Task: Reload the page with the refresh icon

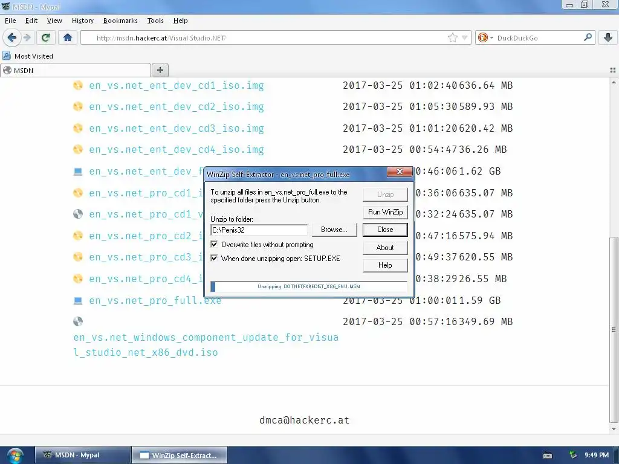Action: (45, 38)
